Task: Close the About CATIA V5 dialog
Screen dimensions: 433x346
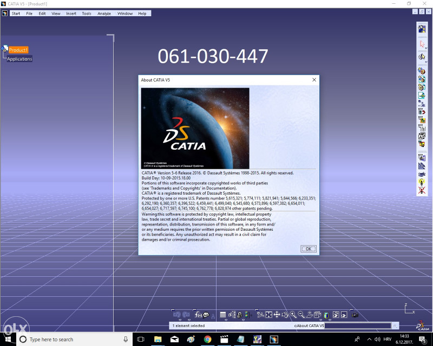Action: pyautogui.click(x=314, y=79)
